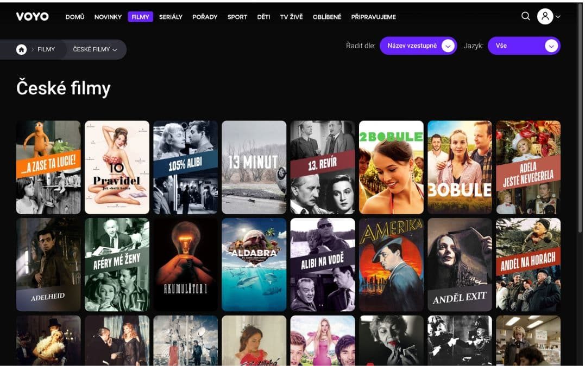Image resolution: width=585 pixels, height=366 pixels.
Task: Go to TV ŽIVĚ live television
Action: click(x=291, y=17)
